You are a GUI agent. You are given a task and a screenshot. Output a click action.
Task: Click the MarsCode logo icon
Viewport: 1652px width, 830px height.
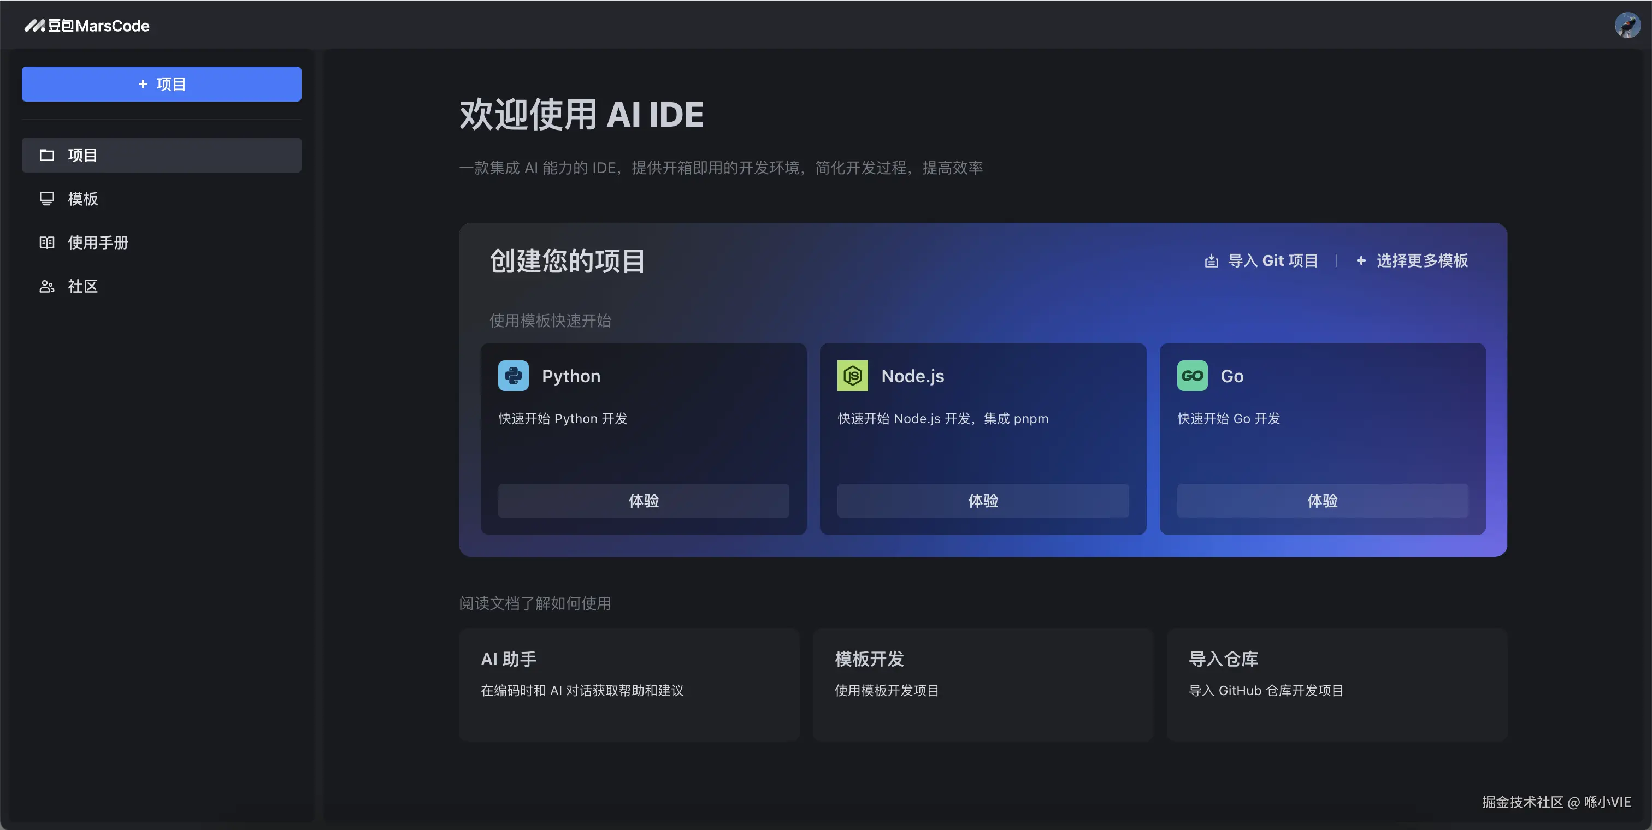(34, 26)
